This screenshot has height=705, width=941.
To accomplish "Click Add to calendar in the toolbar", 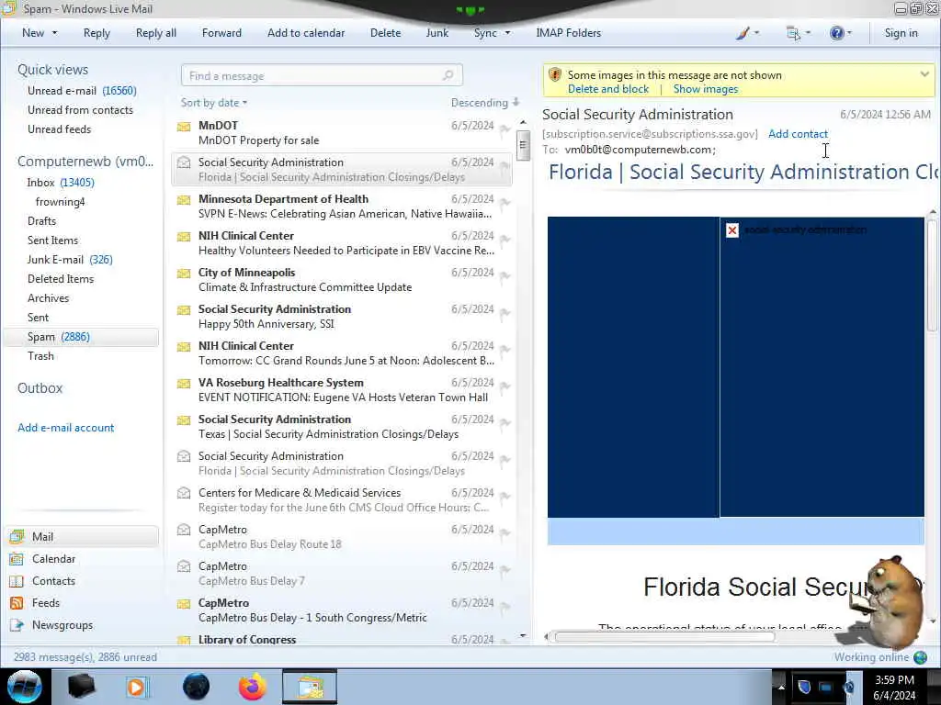I will tap(306, 33).
